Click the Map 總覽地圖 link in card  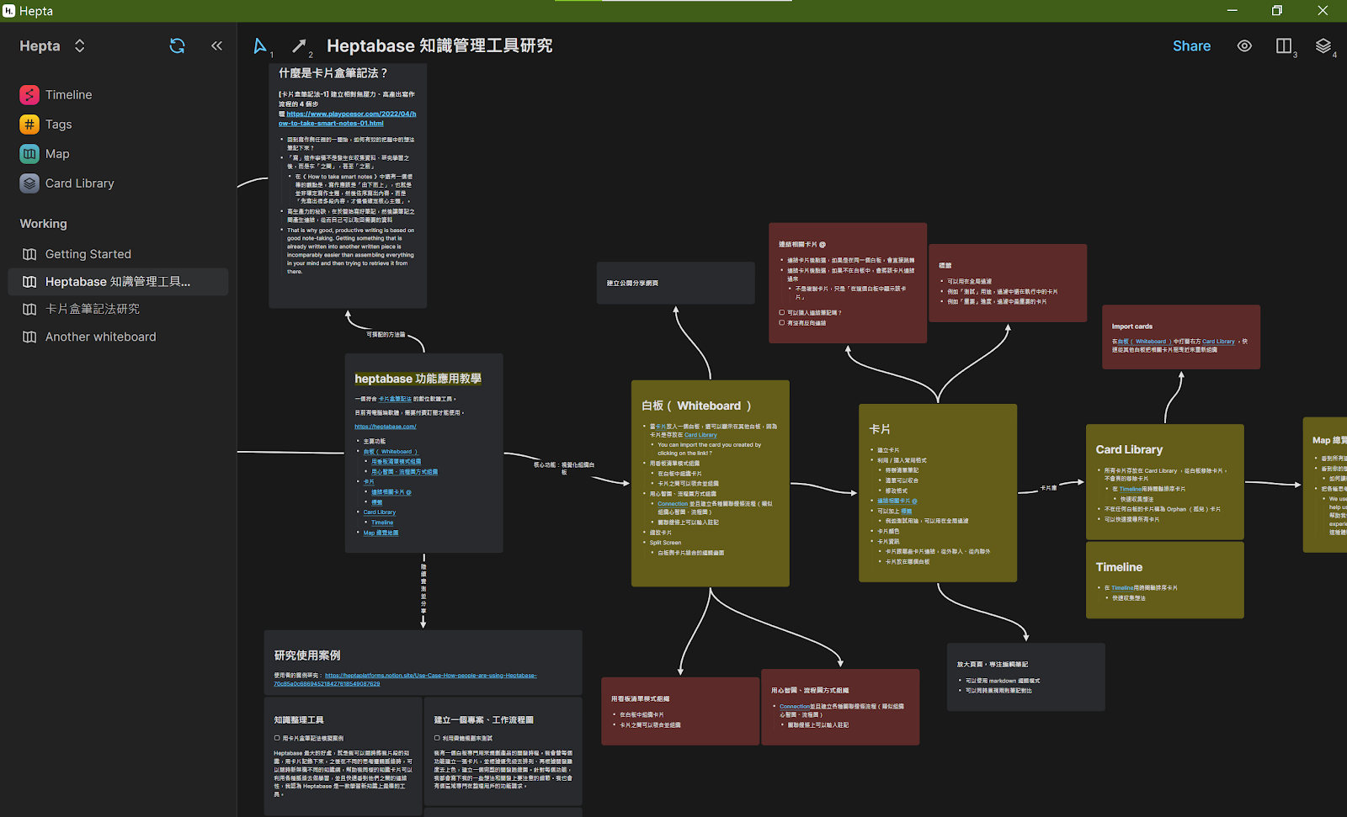pyautogui.click(x=381, y=533)
